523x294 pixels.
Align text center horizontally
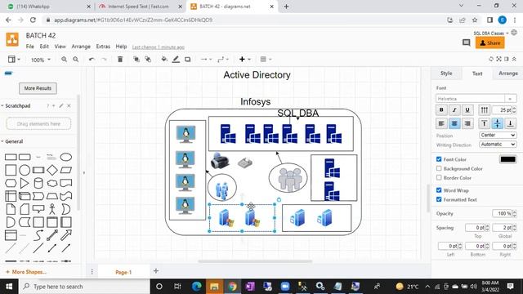pos(454,123)
